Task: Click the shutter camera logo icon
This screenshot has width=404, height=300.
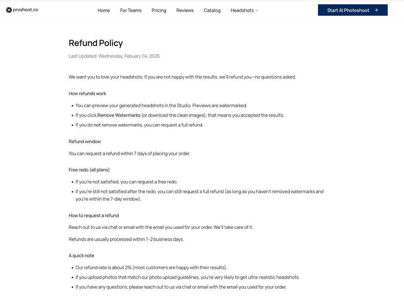Action: pyautogui.click(x=9, y=10)
